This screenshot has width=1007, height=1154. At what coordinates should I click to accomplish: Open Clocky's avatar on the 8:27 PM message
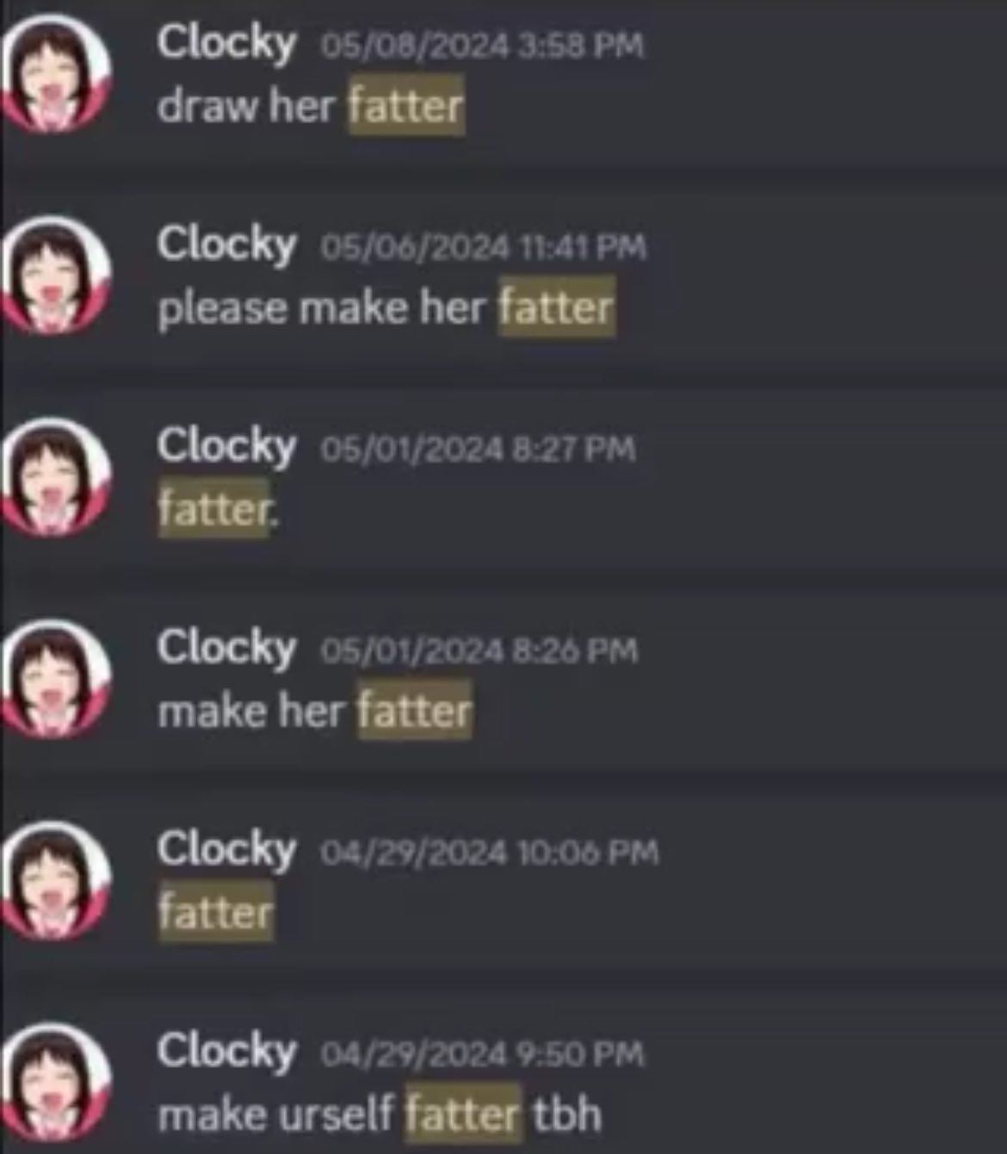point(56,476)
